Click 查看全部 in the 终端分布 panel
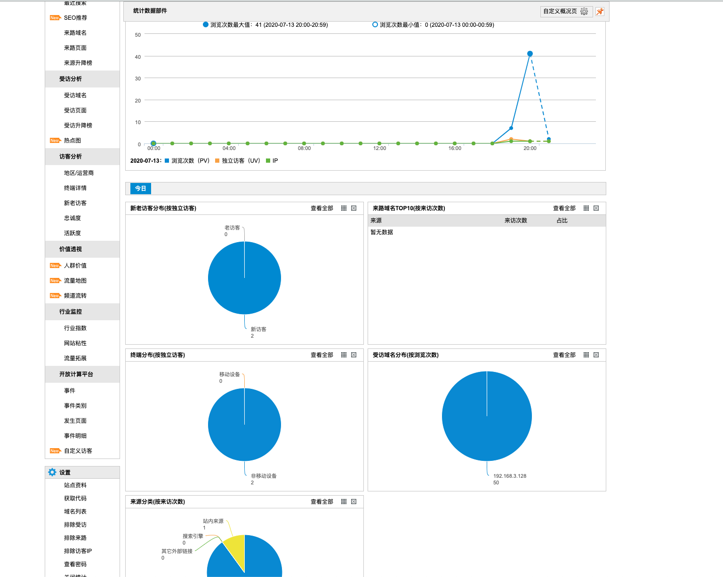Viewport: 723px width, 577px height. tap(322, 355)
